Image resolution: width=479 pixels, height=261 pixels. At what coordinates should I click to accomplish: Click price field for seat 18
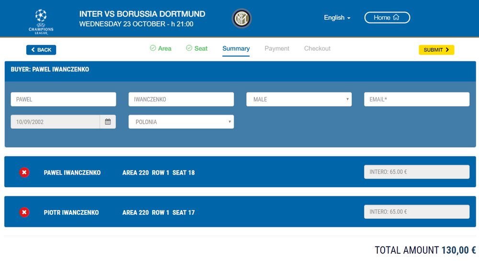pos(417,172)
